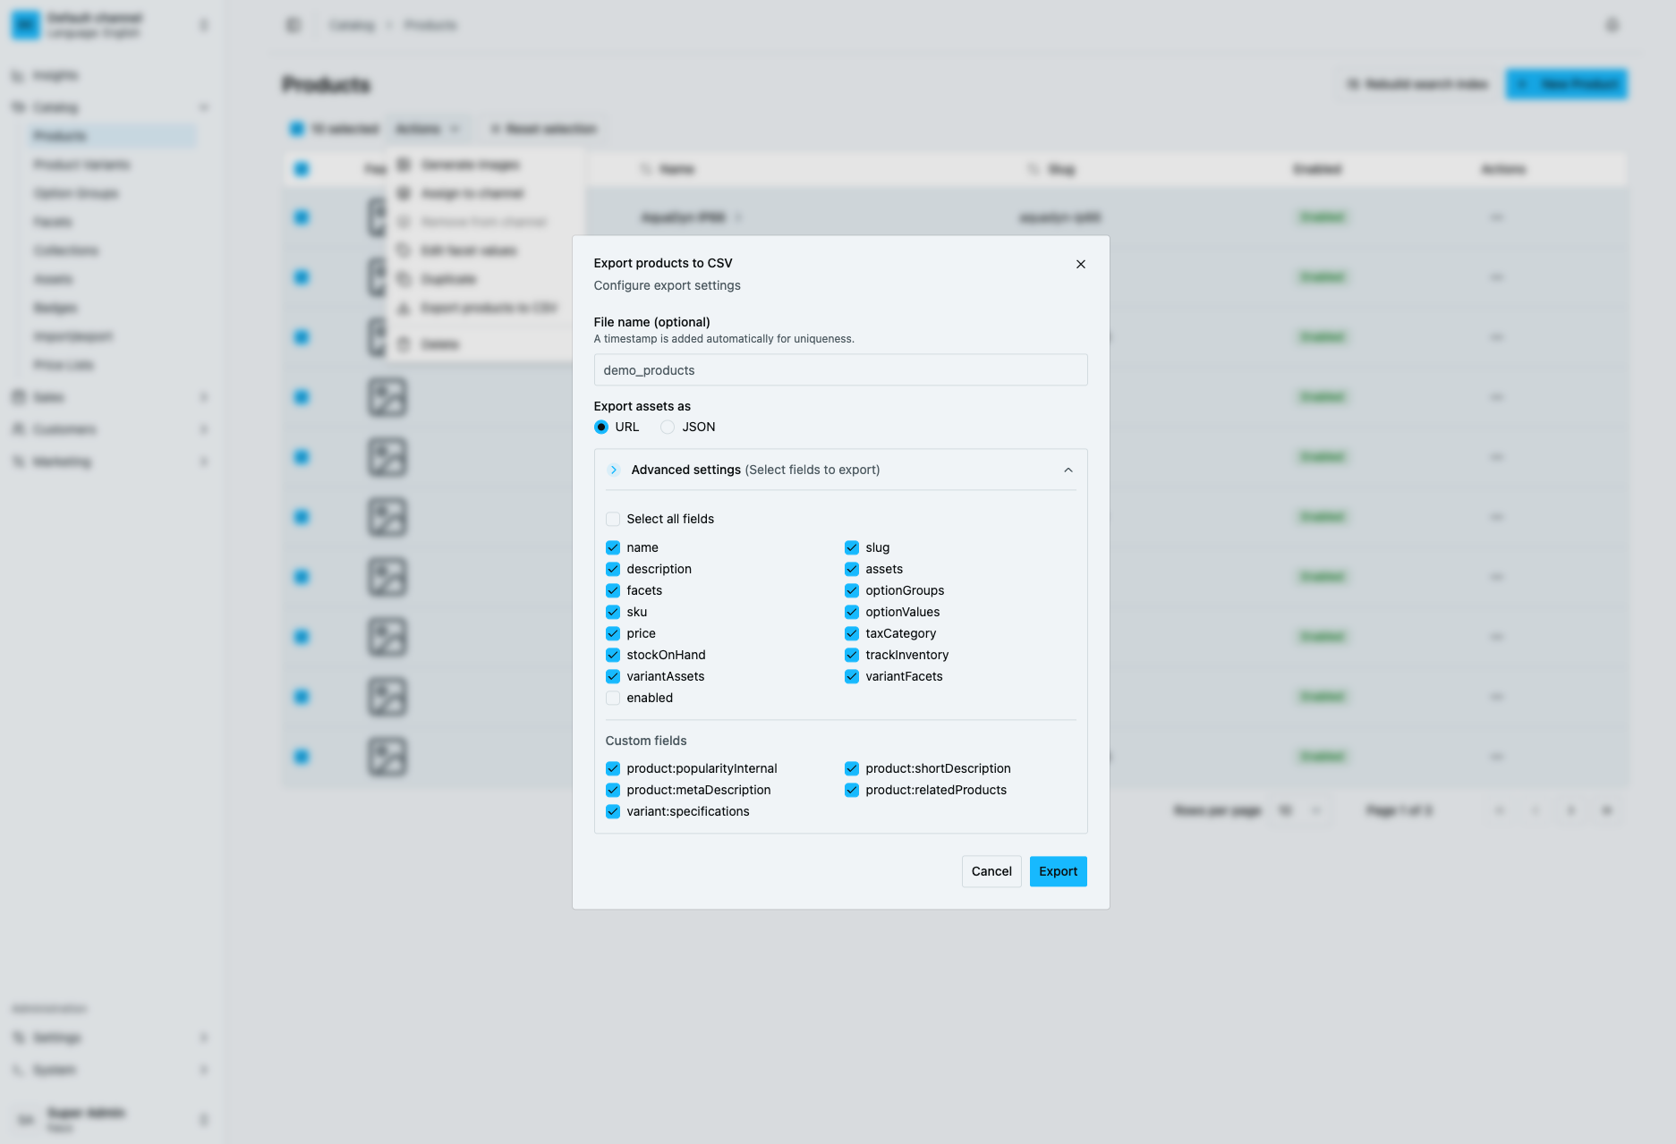This screenshot has width=1676, height=1144.
Task: Toggle the sidebar panel icon in header
Action: click(x=294, y=25)
